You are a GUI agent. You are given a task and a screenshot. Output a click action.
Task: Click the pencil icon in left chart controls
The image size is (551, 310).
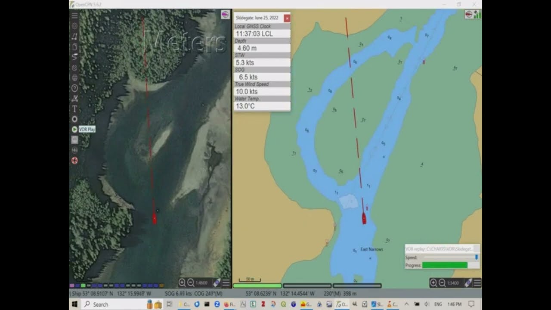[x=217, y=283]
